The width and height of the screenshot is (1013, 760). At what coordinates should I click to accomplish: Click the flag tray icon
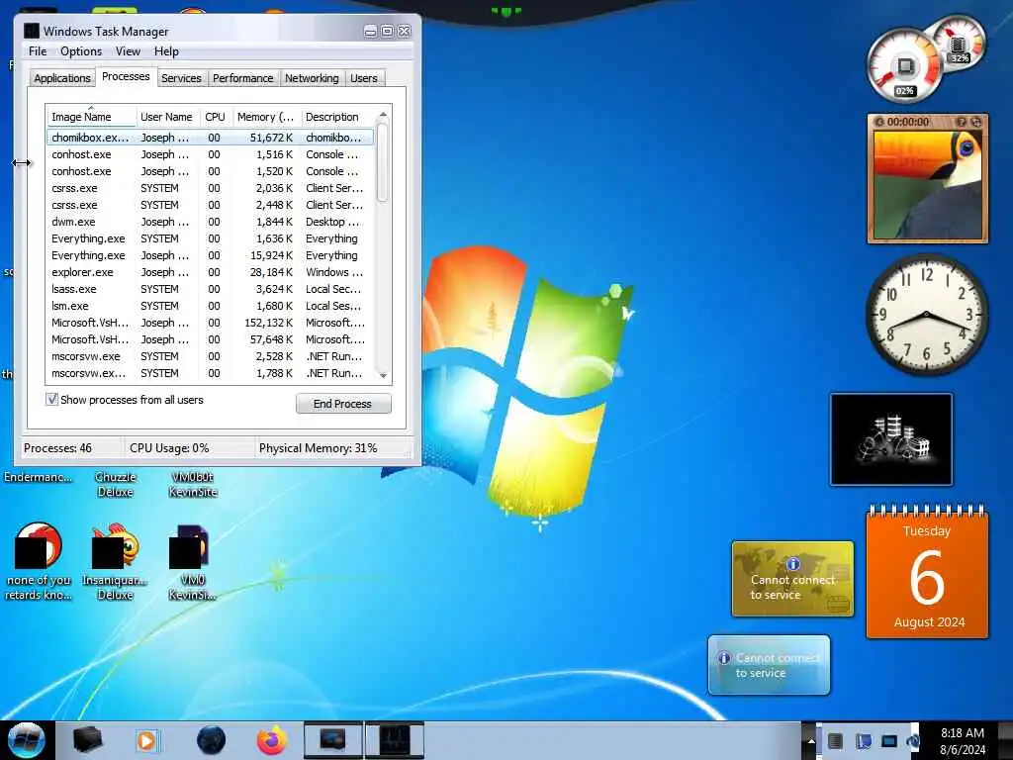863,740
